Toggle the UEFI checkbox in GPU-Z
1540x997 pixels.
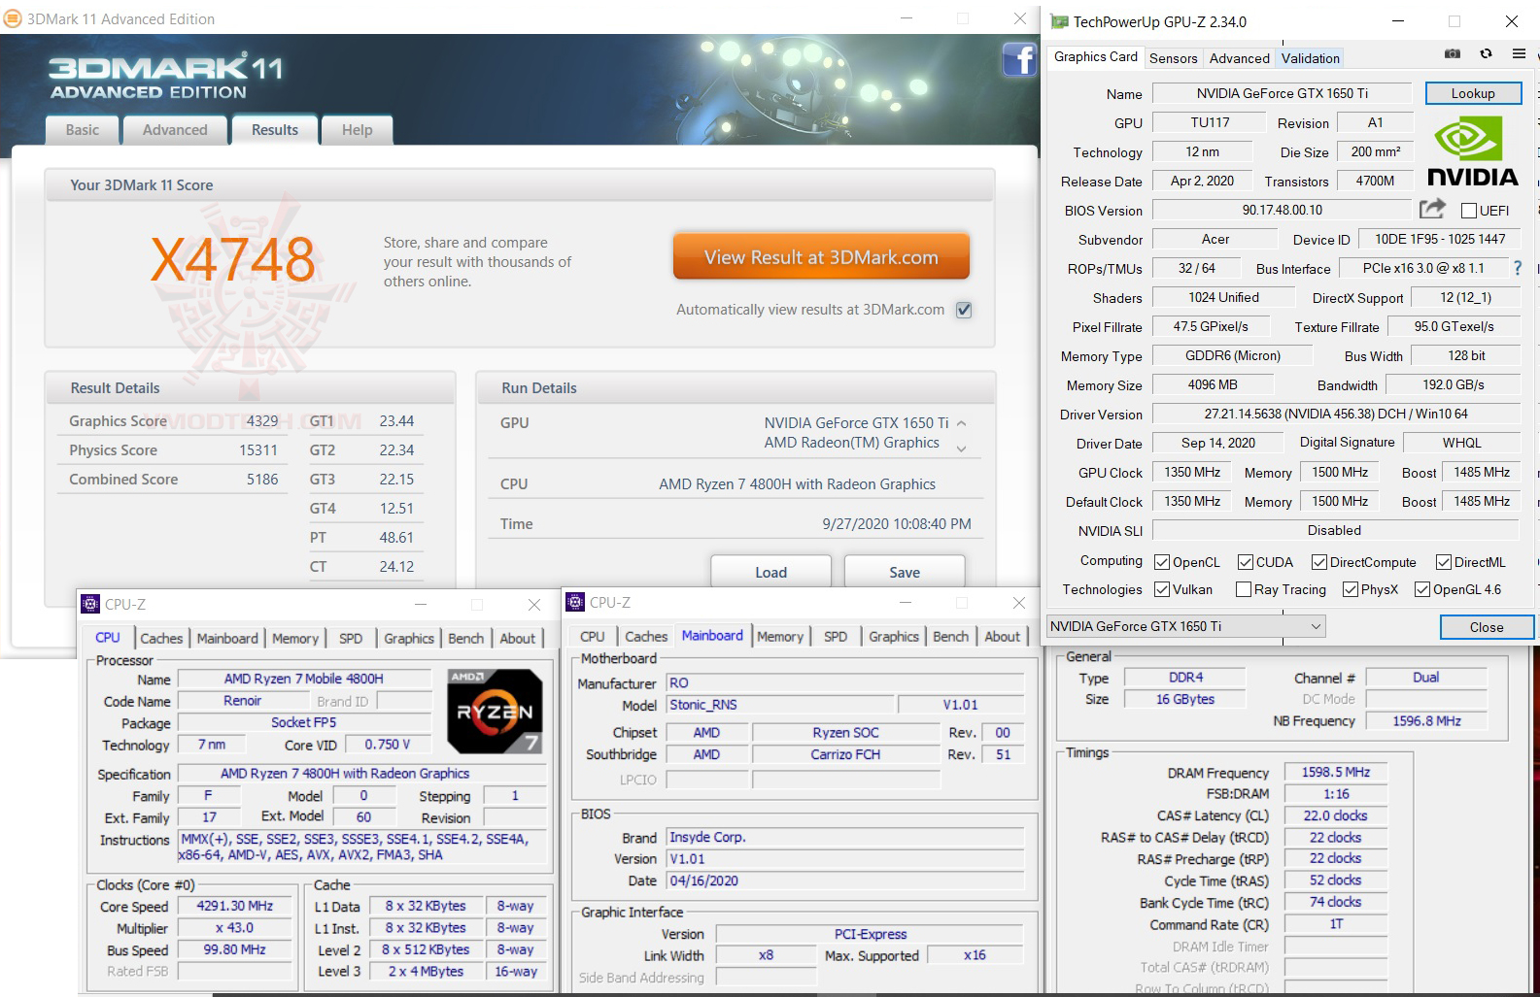(1469, 211)
